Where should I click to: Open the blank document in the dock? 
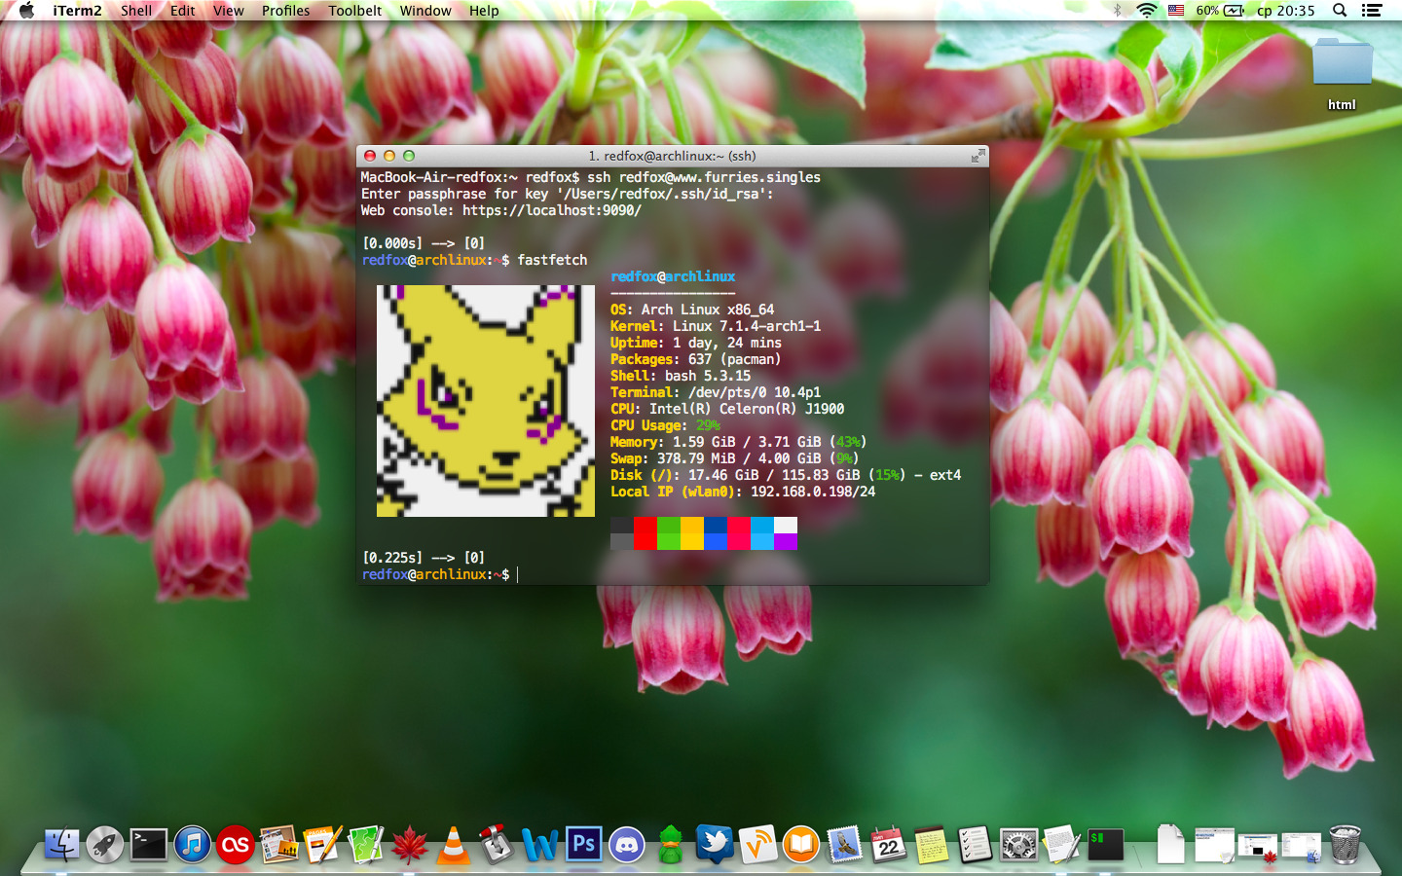1170,844
